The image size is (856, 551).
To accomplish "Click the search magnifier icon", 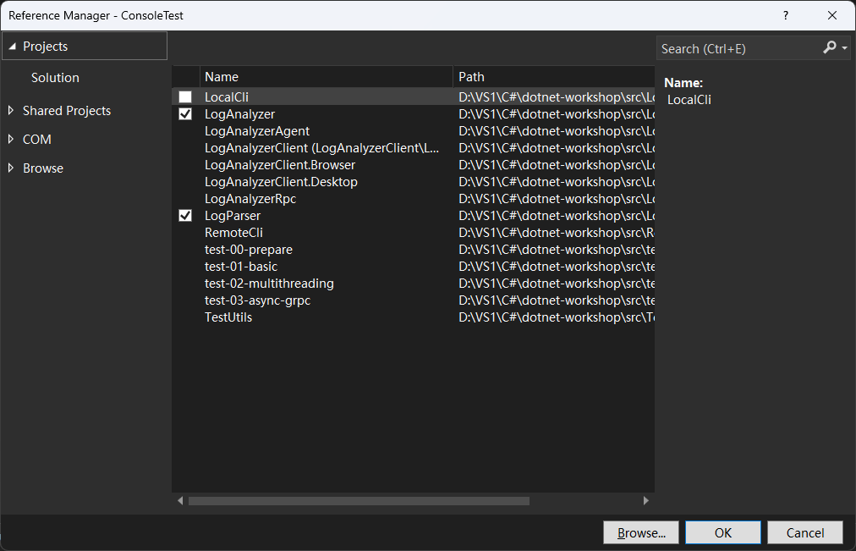I will tap(829, 48).
